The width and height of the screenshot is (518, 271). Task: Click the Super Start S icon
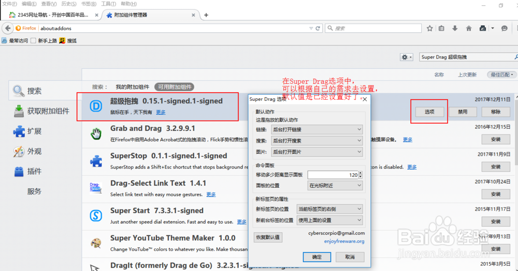96,216
